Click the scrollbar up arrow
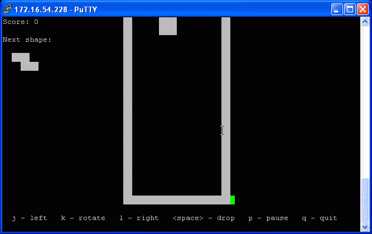The width and height of the screenshot is (372, 234). pos(365,22)
